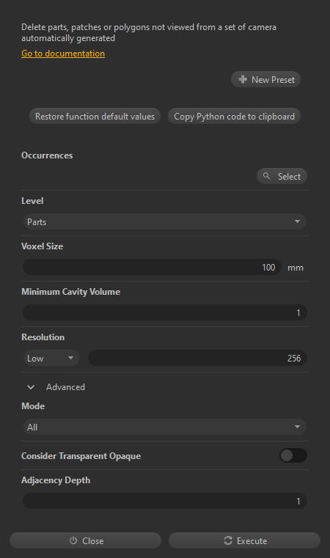
Task: Click Copy Python code to clipboard
Action: pos(234,117)
